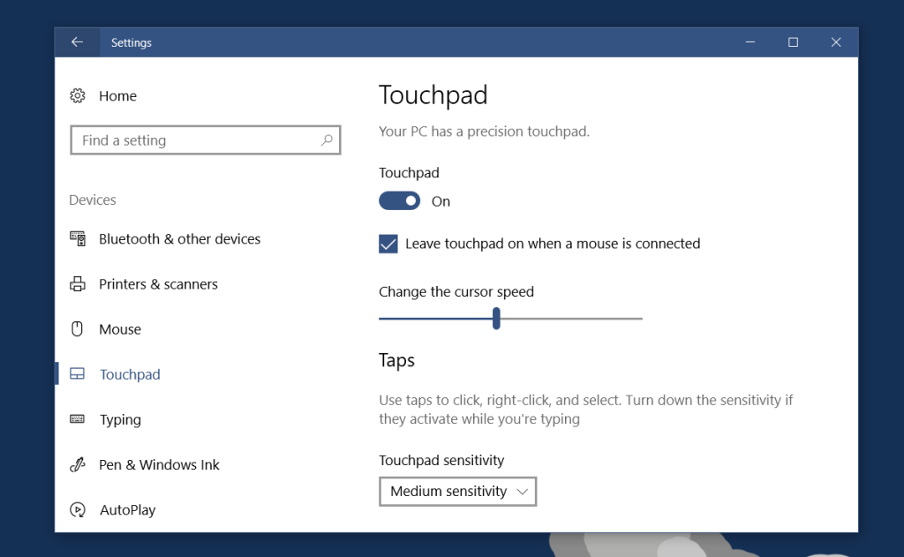Open the Touchpad sensitivity dropdown

pos(457,491)
